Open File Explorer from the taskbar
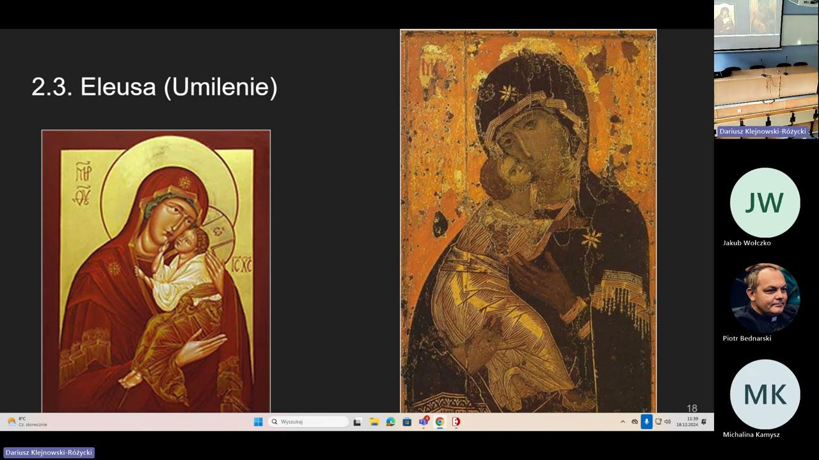The image size is (819, 460). click(374, 422)
